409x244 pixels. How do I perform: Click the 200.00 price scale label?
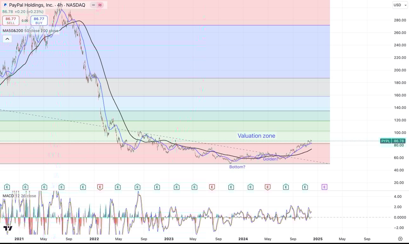click(400, 70)
